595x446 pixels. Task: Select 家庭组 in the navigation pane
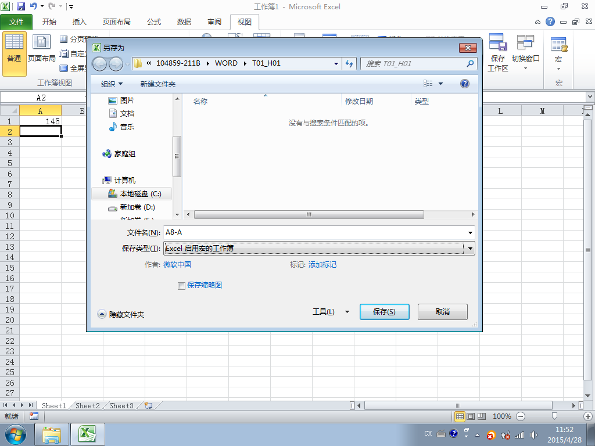(119, 153)
